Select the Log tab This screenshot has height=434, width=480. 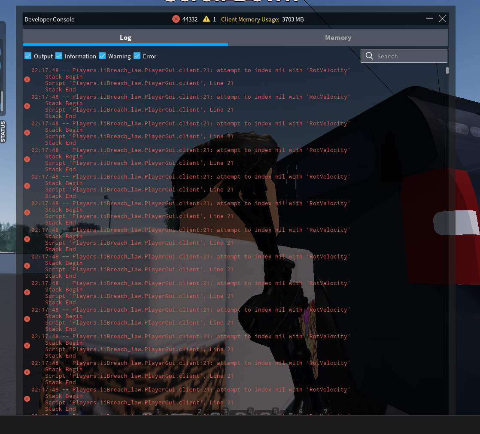pyautogui.click(x=125, y=38)
